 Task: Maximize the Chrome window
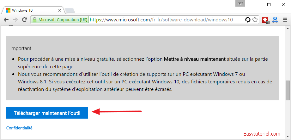click(269, 5)
